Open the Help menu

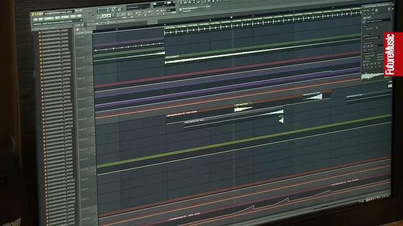click(x=79, y=16)
